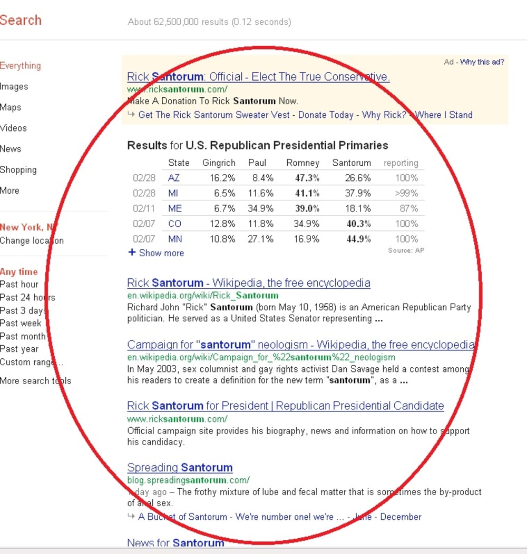Switch to Videos results

tap(14, 128)
